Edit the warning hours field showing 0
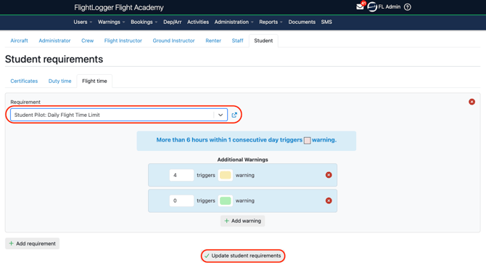Viewport: 486px width, 265px height. click(x=181, y=201)
